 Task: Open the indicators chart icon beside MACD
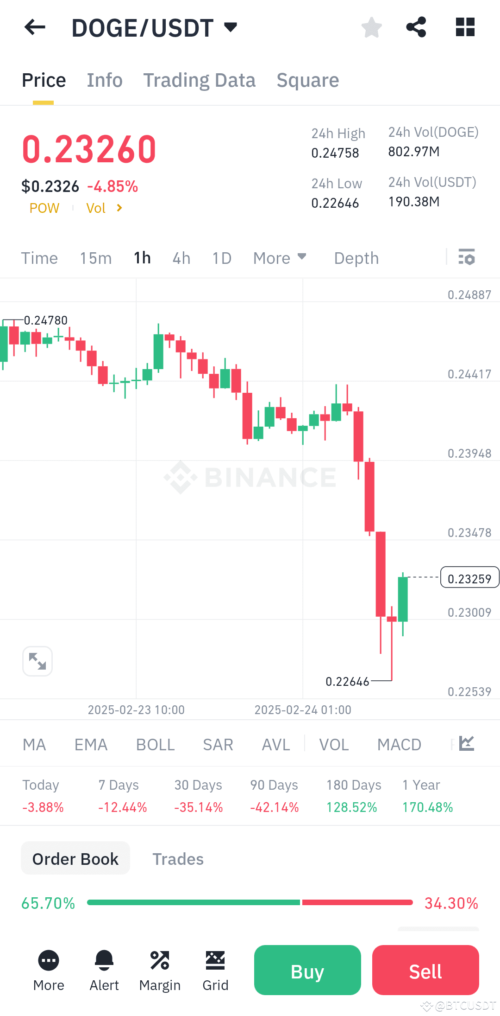[x=466, y=743]
